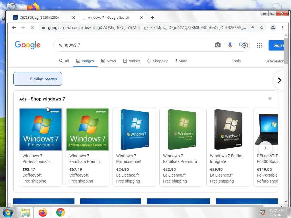Show more chips with the right arrow
The height and width of the screenshot is (218, 291).
point(279,80)
